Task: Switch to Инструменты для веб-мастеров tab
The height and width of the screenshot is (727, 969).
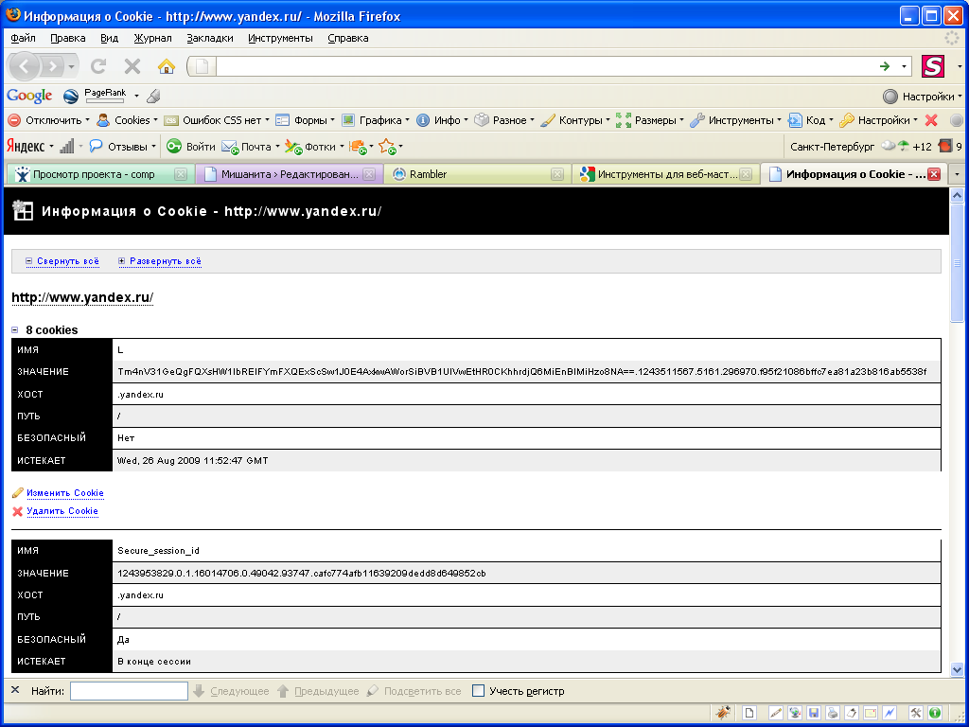Action: (x=666, y=174)
